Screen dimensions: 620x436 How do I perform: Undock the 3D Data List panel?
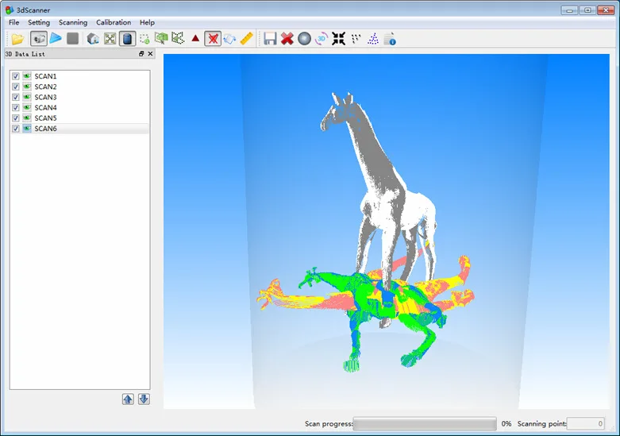tap(141, 54)
